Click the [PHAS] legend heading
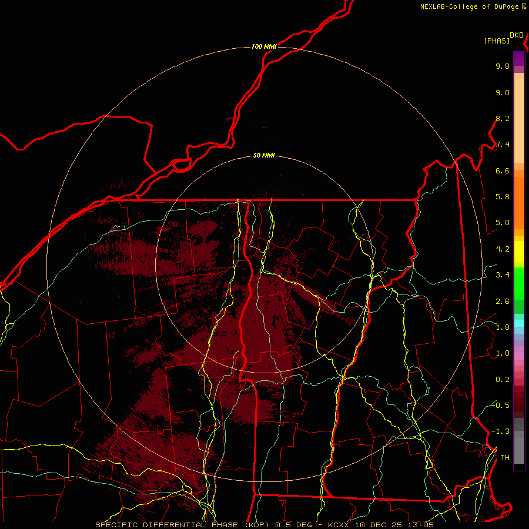The width and height of the screenshot is (529, 529). pyautogui.click(x=497, y=41)
